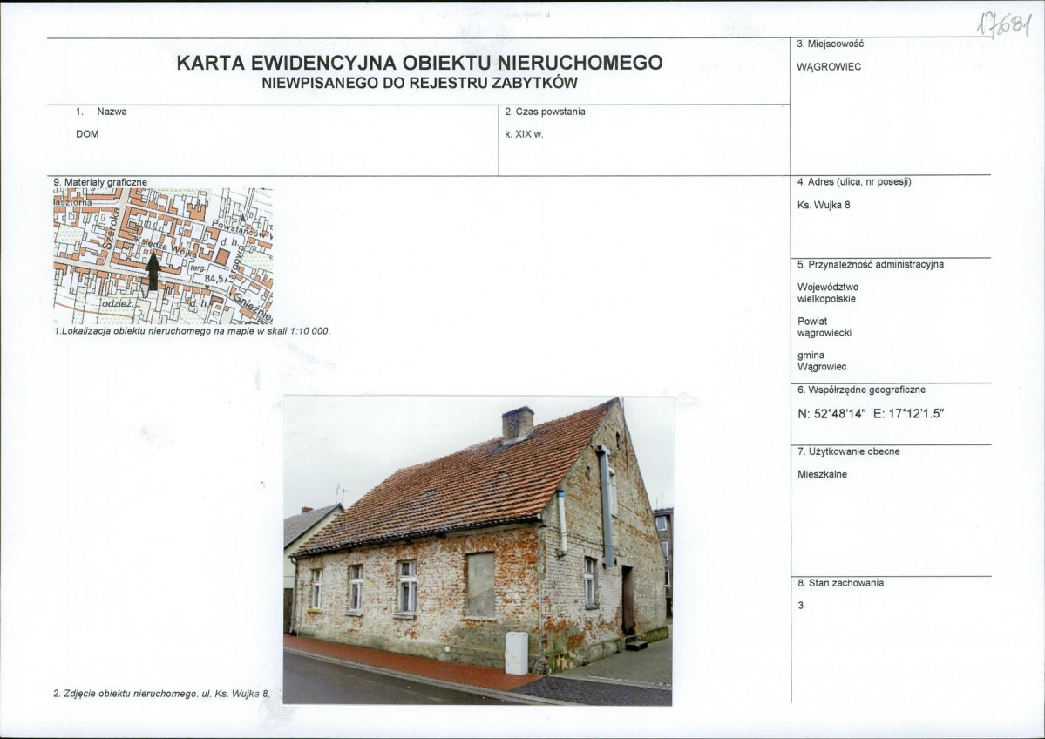Click the black arrow marker on the map
Viewport: 1045px width, 739px height.
click(x=153, y=272)
